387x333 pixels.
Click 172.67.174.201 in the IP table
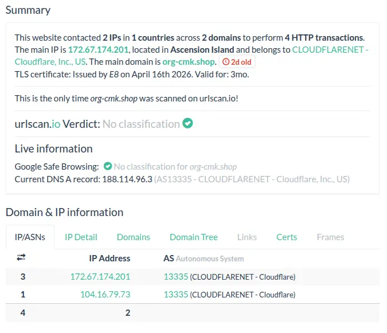[100, 276]
